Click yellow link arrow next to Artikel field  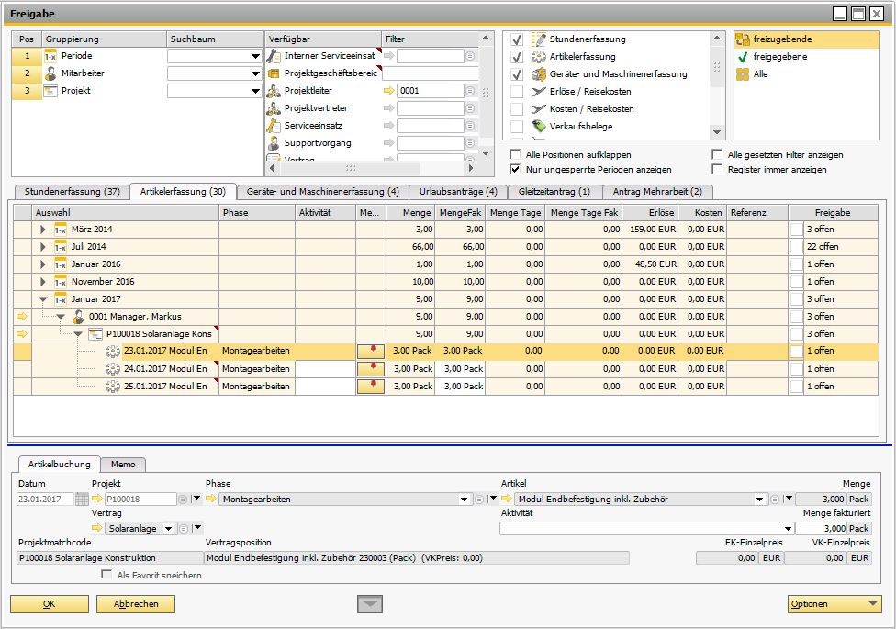(507, 500)
